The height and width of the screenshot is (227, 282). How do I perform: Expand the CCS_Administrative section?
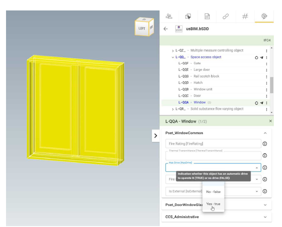(x=265, y=217)
